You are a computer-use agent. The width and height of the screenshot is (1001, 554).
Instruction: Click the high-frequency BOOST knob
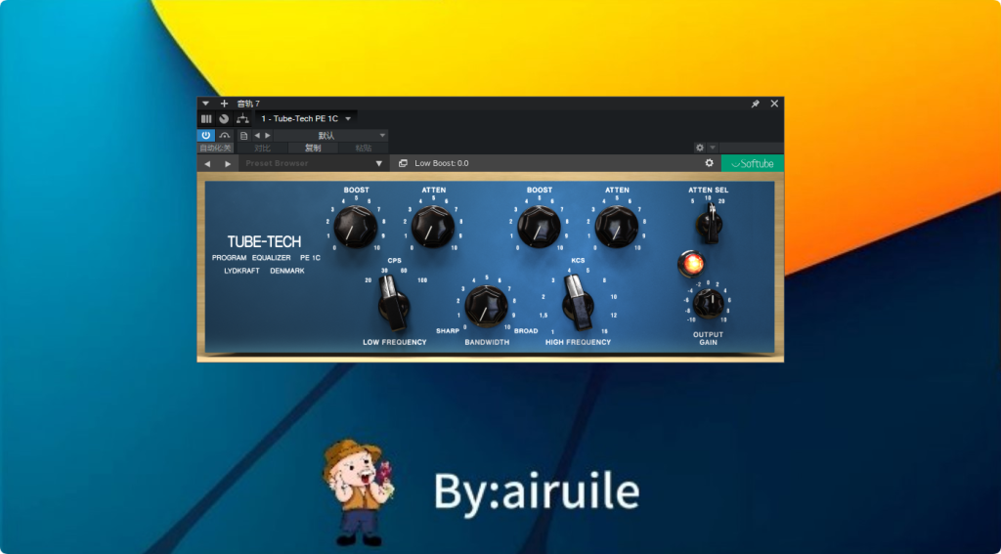click(x=539, y=227)
